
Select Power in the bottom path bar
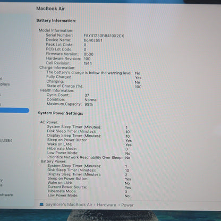(x=127, y=205)
